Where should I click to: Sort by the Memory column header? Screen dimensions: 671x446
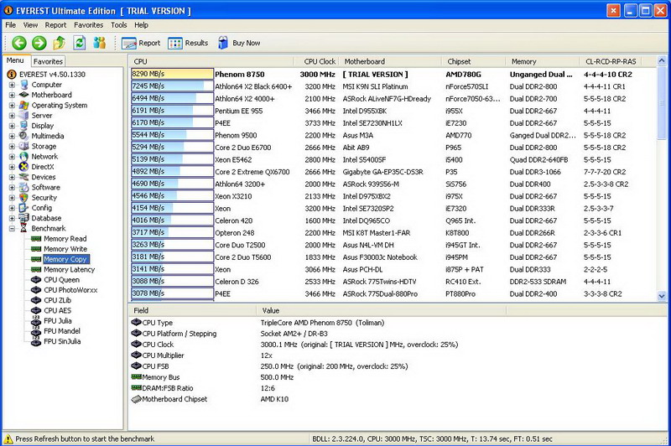(x=543, y=61)
